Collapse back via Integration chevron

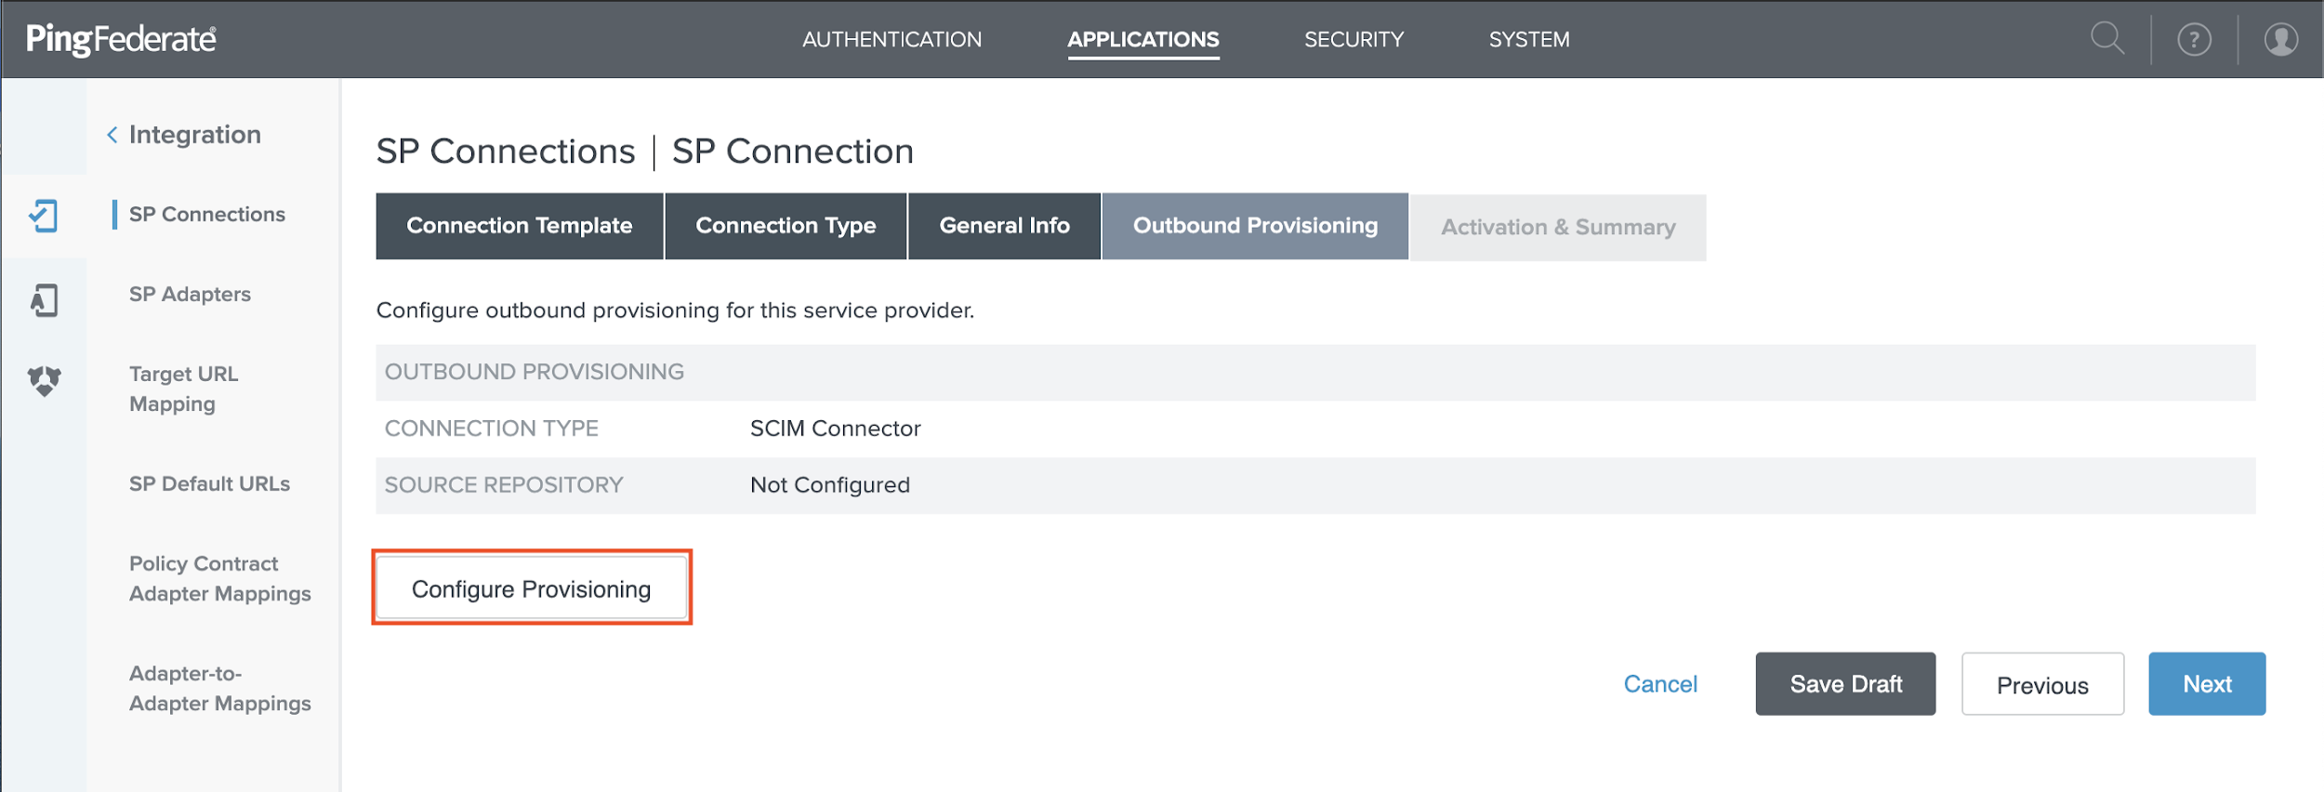pyautogui.click(x=112, y=135)
